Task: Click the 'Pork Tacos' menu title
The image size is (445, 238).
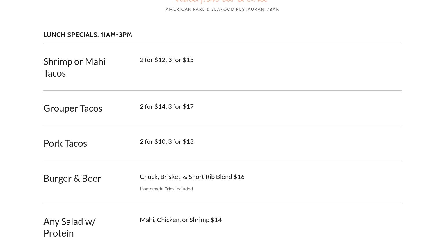Action: point(65,143)
